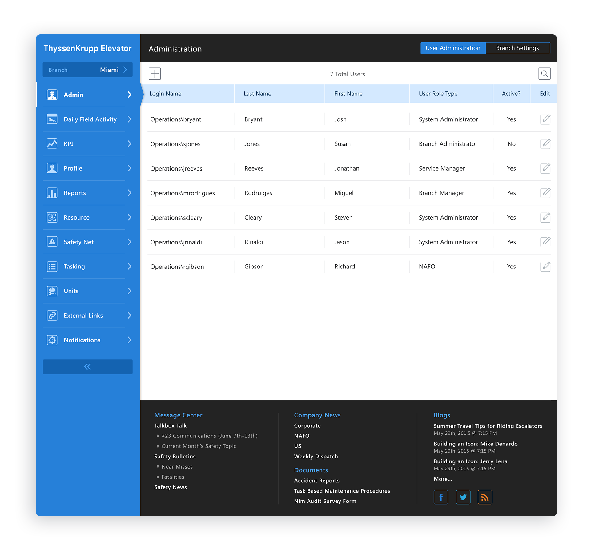The image size is (591, 552).
Task: Click the NAFO role cell for Gibson
Action: pyautogui.click(x=427, y=266)
